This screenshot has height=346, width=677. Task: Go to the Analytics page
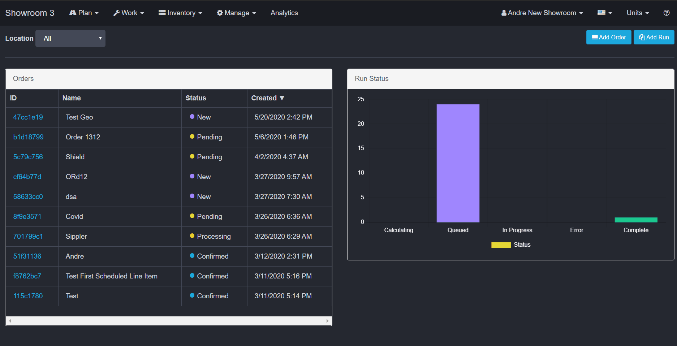[x=284, y=13]
